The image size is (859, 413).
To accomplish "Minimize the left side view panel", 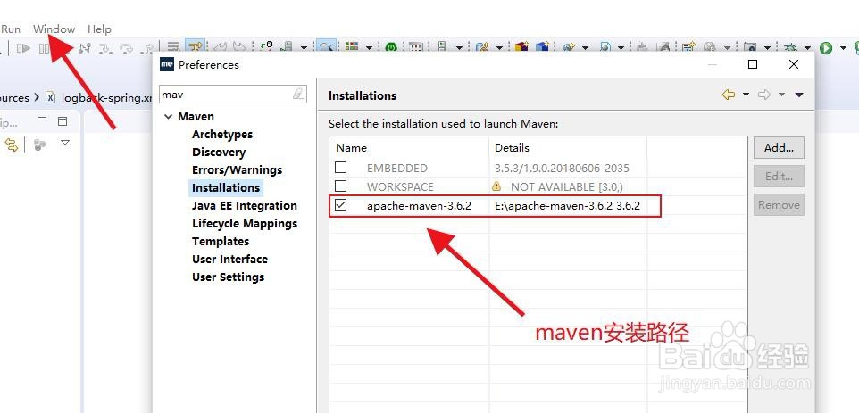I will (42, 120).
